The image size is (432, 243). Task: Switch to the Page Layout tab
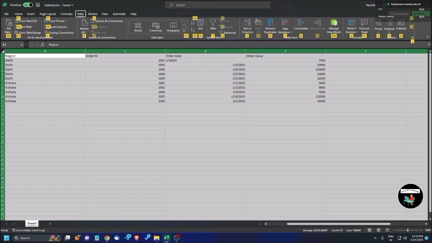pyautogui.click(x=48, y=14)
